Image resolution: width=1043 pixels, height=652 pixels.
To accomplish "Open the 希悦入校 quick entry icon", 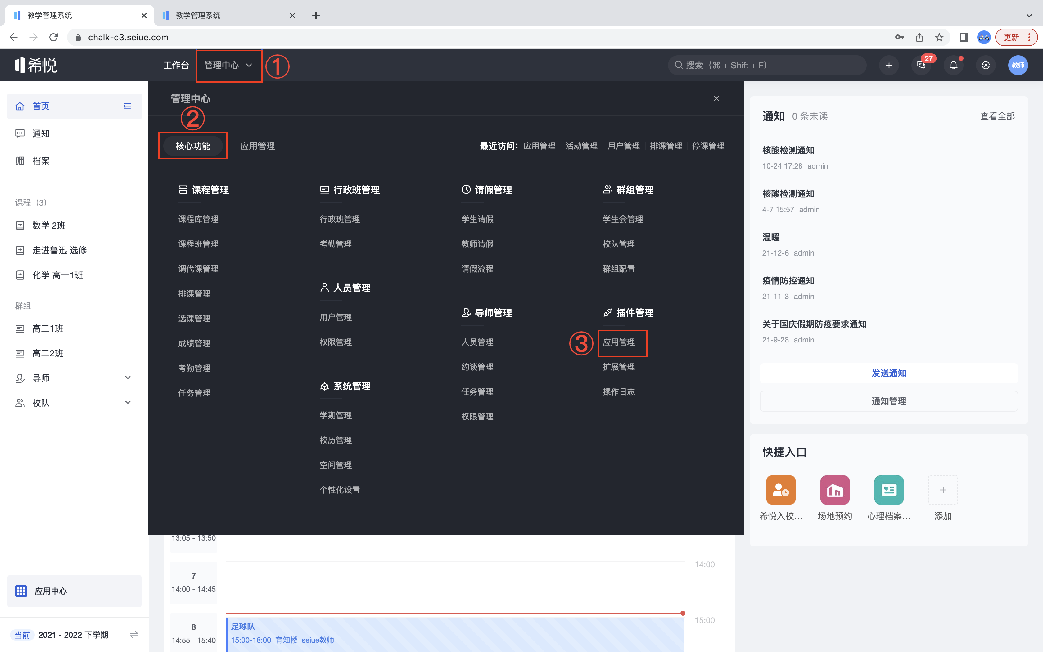I will (x=780, y=490).
